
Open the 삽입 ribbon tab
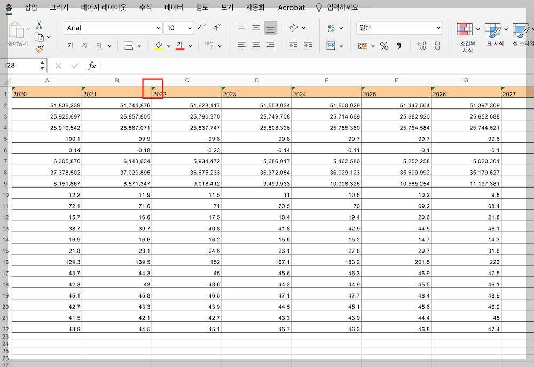[30, 7]
